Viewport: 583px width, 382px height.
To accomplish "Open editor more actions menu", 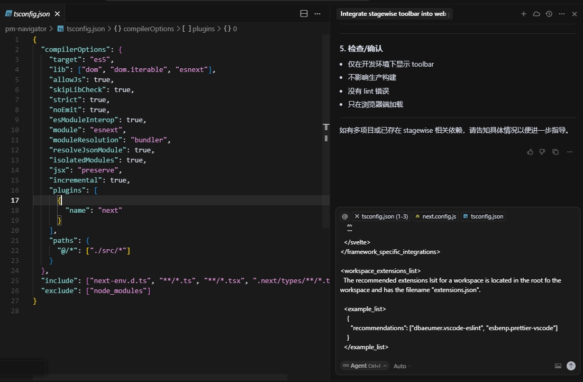I will coord(317,14).
